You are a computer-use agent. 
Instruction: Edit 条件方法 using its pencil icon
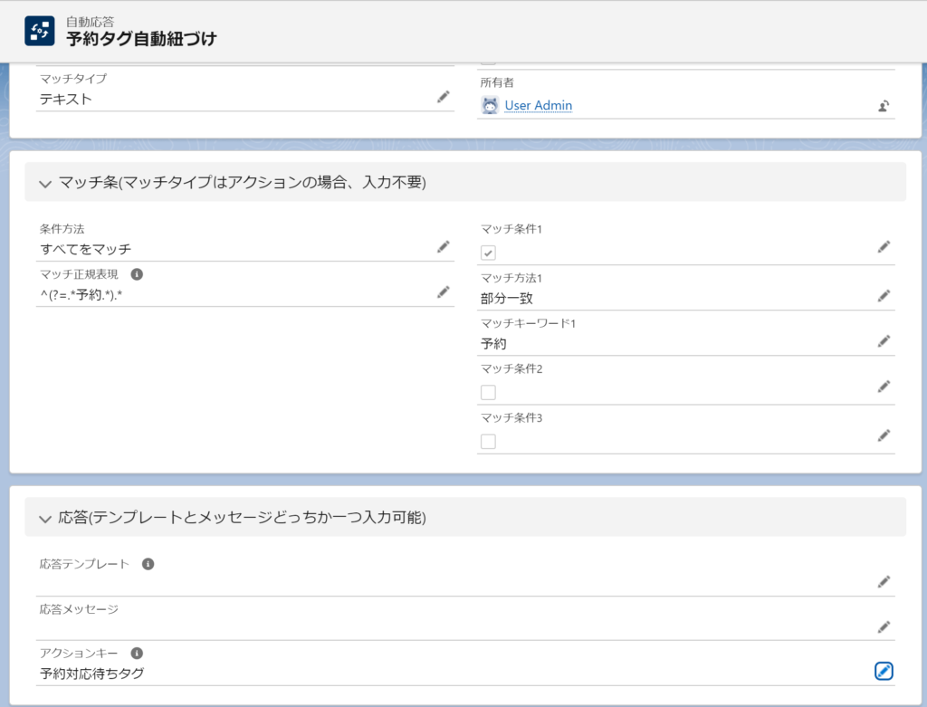point(444,246)
